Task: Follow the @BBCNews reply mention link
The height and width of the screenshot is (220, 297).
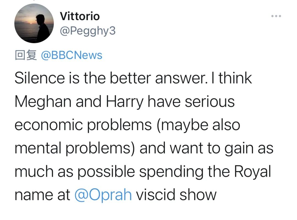Action: point(71,55)
